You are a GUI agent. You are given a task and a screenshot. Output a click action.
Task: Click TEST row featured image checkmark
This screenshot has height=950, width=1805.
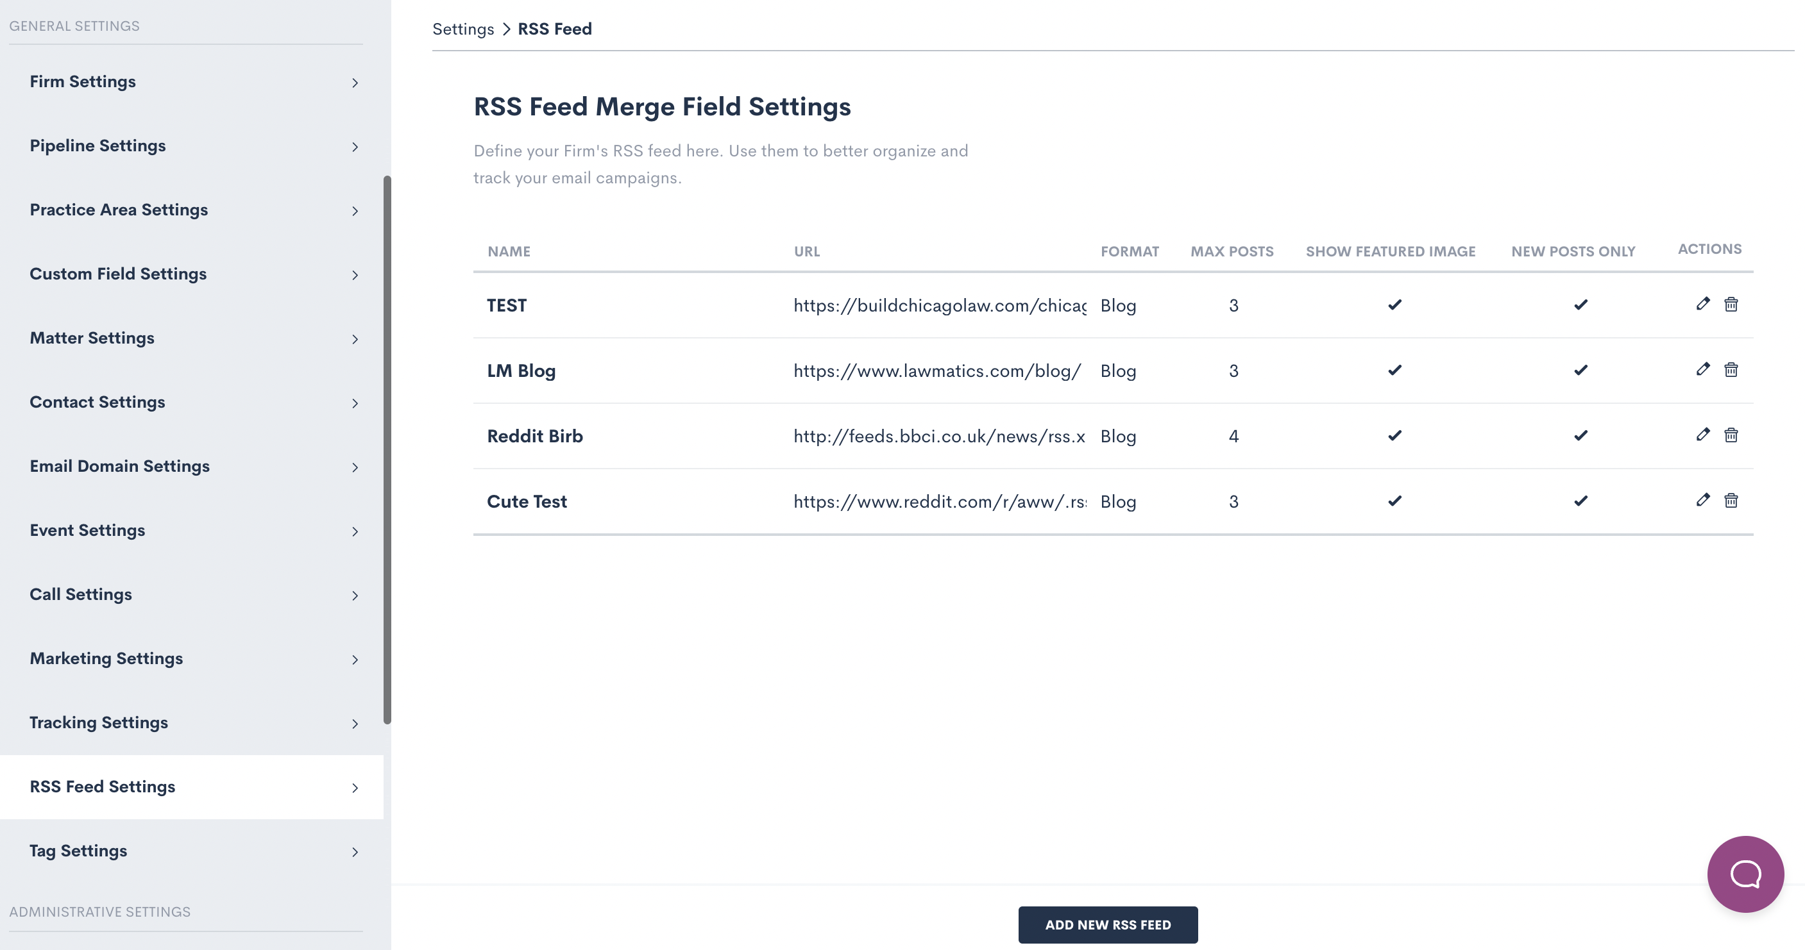coord(1394,304)
